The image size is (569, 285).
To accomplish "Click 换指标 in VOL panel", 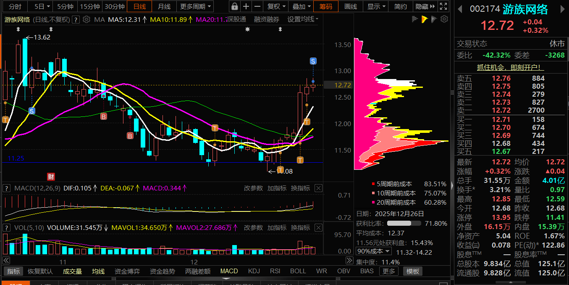I will coord(300,227).
